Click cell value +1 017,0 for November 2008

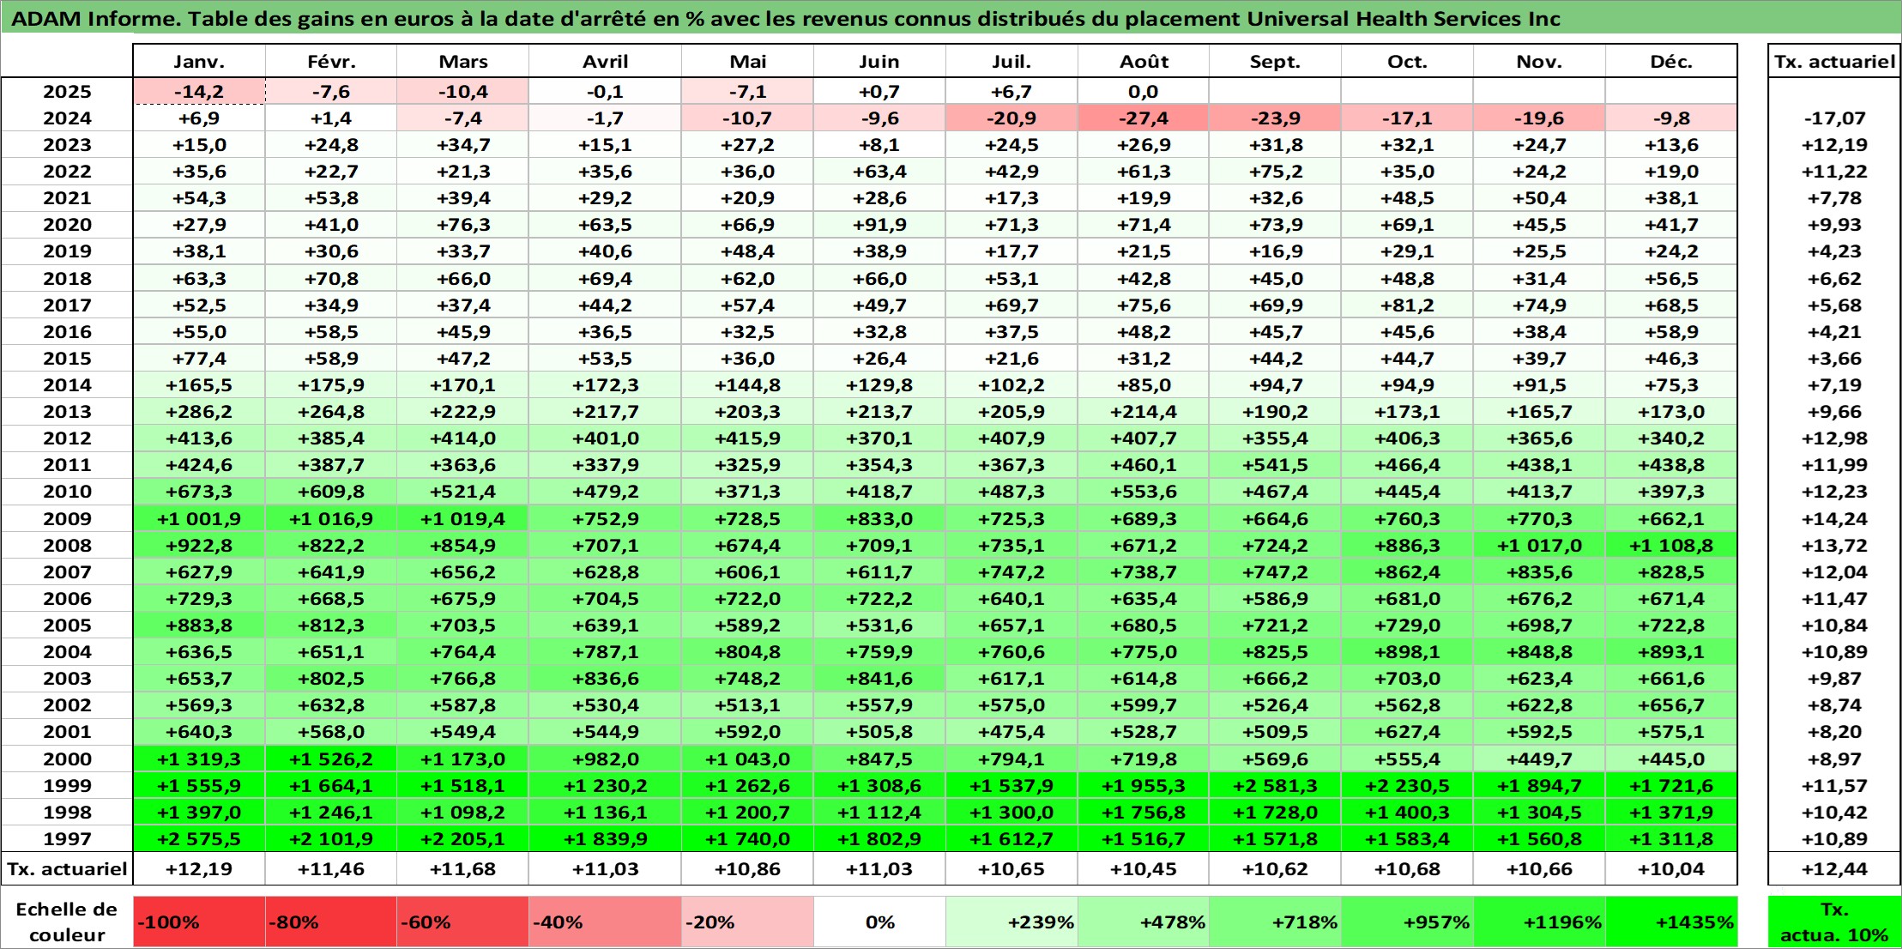click(x=1539, y=546)
